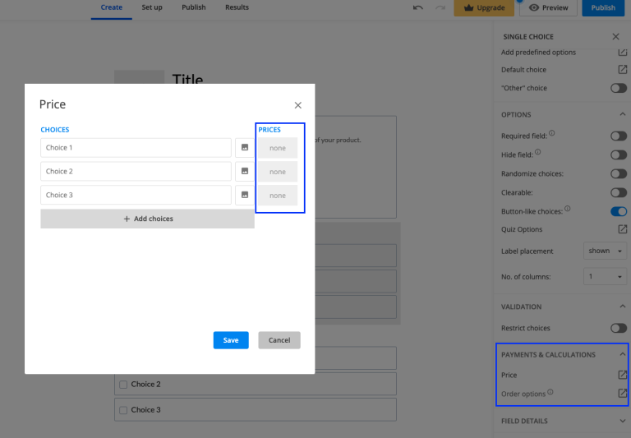The image size is (631, 438).
Task: Open Price settings popup icon
Action: [x=622, y=375]
